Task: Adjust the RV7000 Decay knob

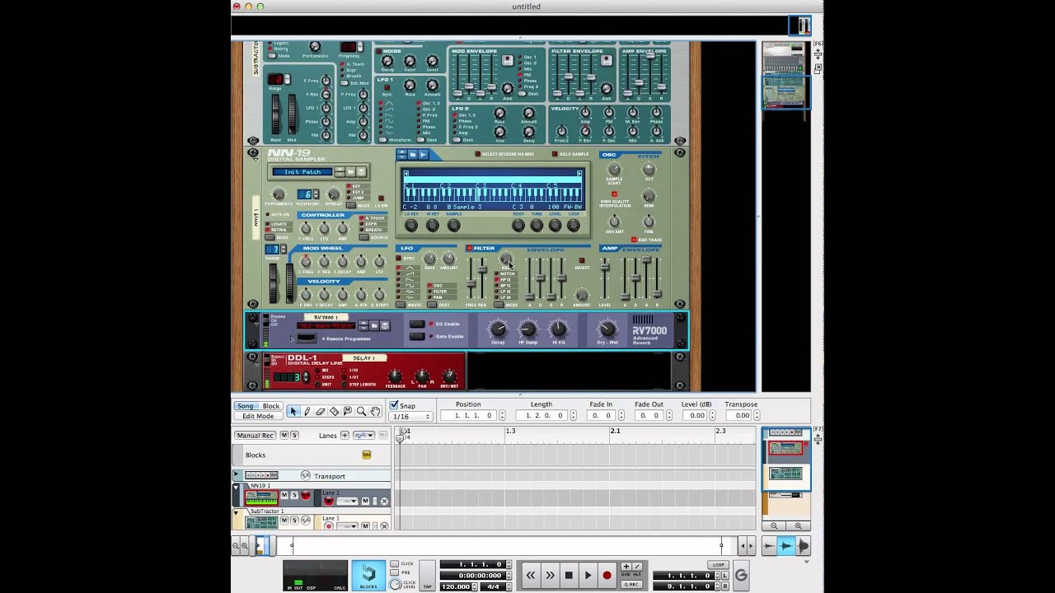Action: (x=498, y=329)
